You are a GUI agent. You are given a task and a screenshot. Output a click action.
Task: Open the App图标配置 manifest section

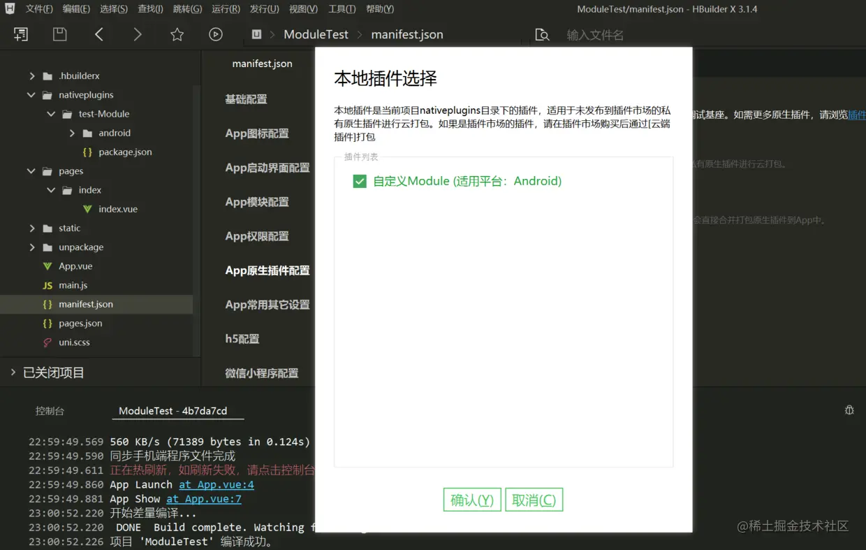257,133
